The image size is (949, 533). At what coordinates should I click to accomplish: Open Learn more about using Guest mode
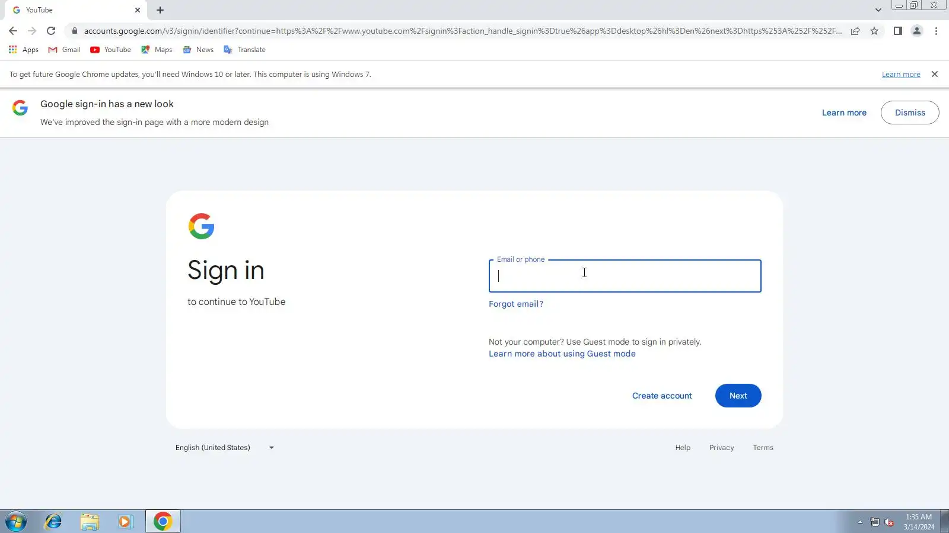point(562,354)
